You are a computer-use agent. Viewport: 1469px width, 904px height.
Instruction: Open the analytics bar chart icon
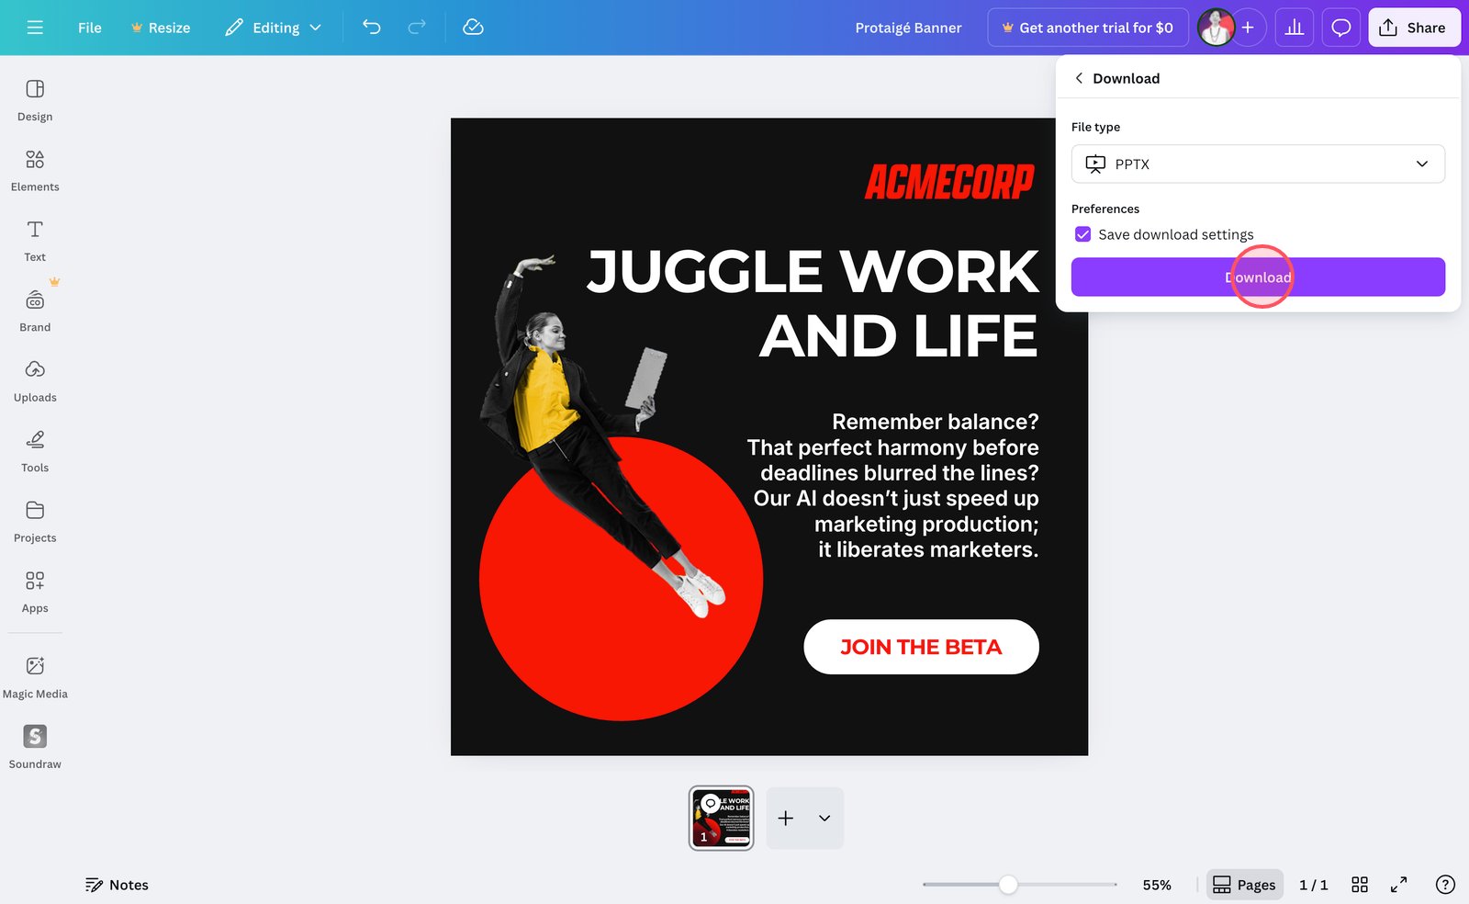point(1295,28)
